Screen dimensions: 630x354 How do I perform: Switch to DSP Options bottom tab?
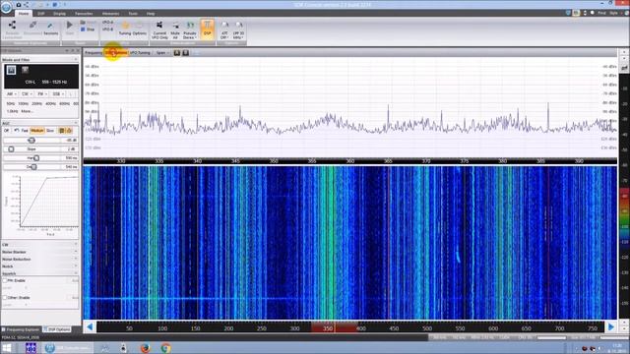(57, 329)
